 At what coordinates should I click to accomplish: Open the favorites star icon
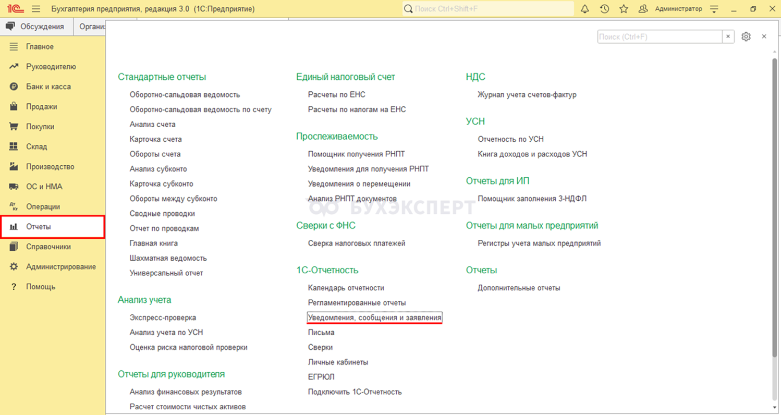tap(624, 9)
